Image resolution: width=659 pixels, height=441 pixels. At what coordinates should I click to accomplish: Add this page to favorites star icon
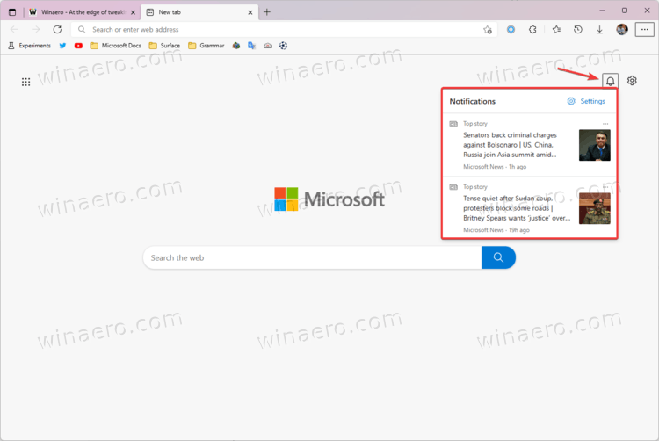(x=488, y=30)
